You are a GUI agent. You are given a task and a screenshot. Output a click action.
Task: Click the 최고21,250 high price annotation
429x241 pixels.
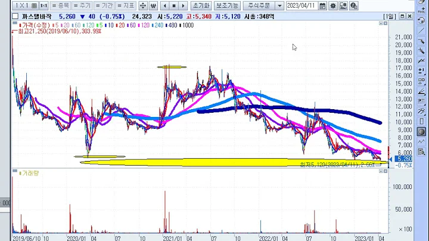pos(60,32)
